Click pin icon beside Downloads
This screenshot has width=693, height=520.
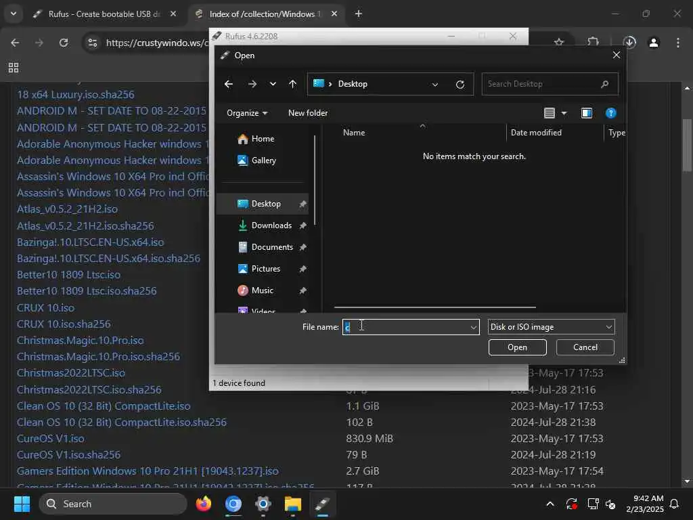click(303, 225)
